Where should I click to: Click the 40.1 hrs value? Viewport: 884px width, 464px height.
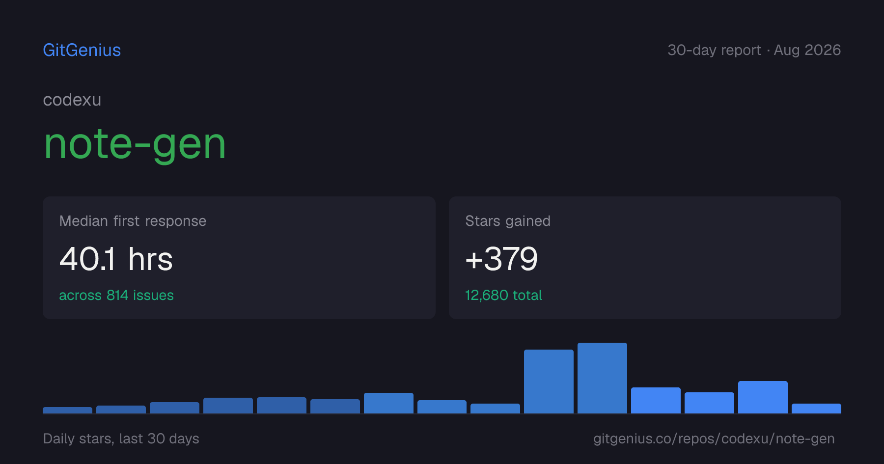pyautogui.click(x=116, y=259)
